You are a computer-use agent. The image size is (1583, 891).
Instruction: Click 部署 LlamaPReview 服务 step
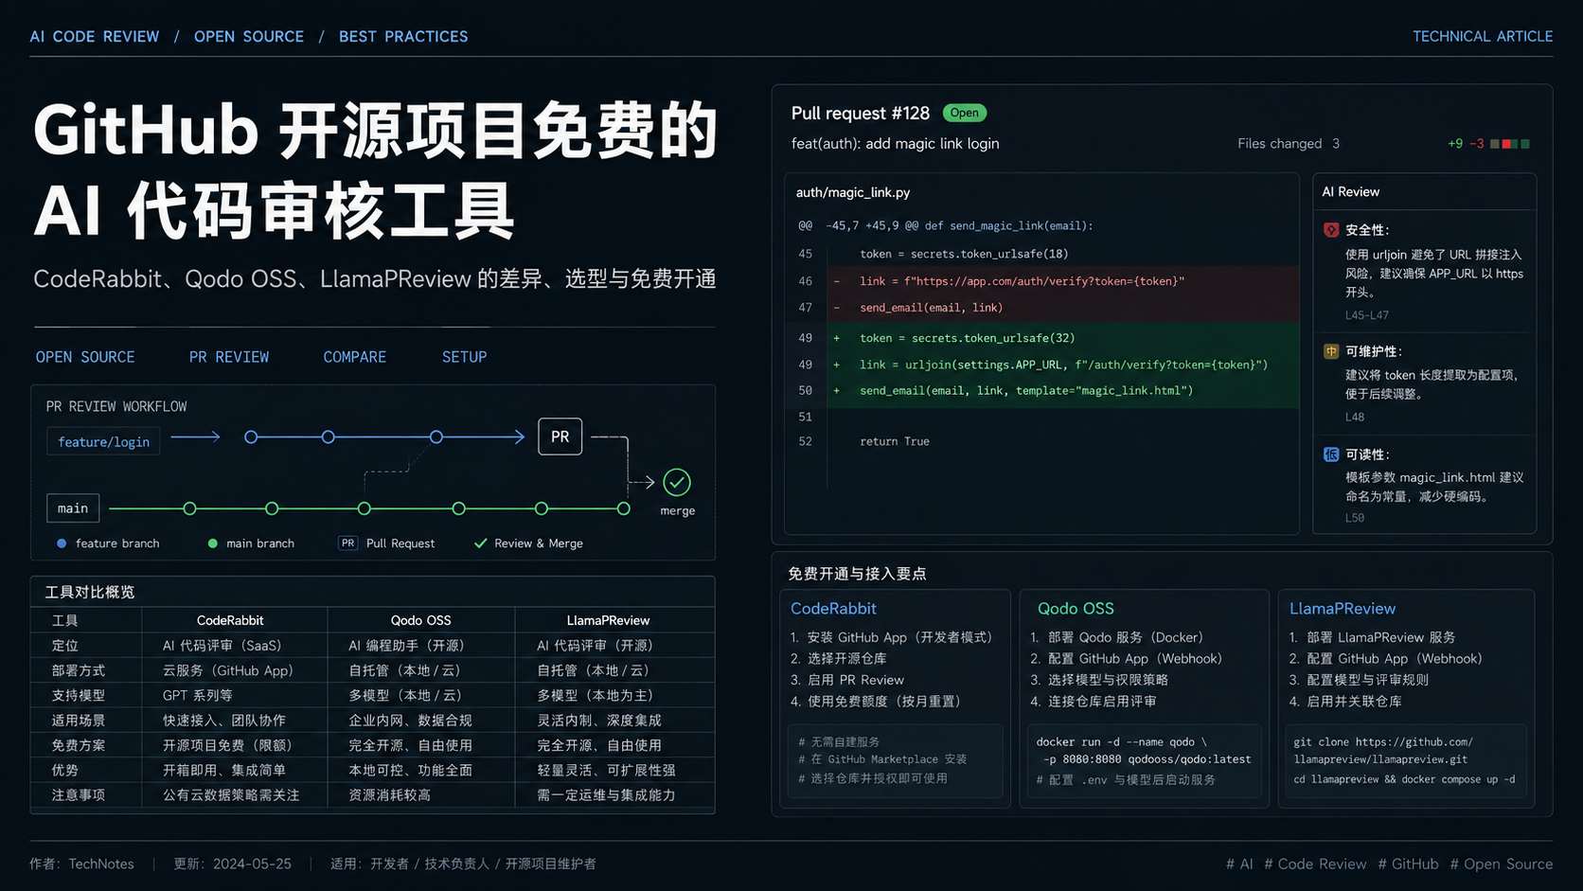[x=1373, y=637]
